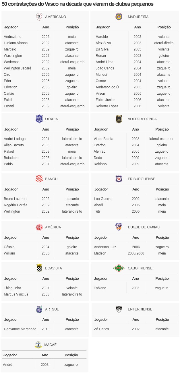Select player Anderson do Ó row
Image resolution: width=182 pixels, height=373 pixels.
[107, 87]
